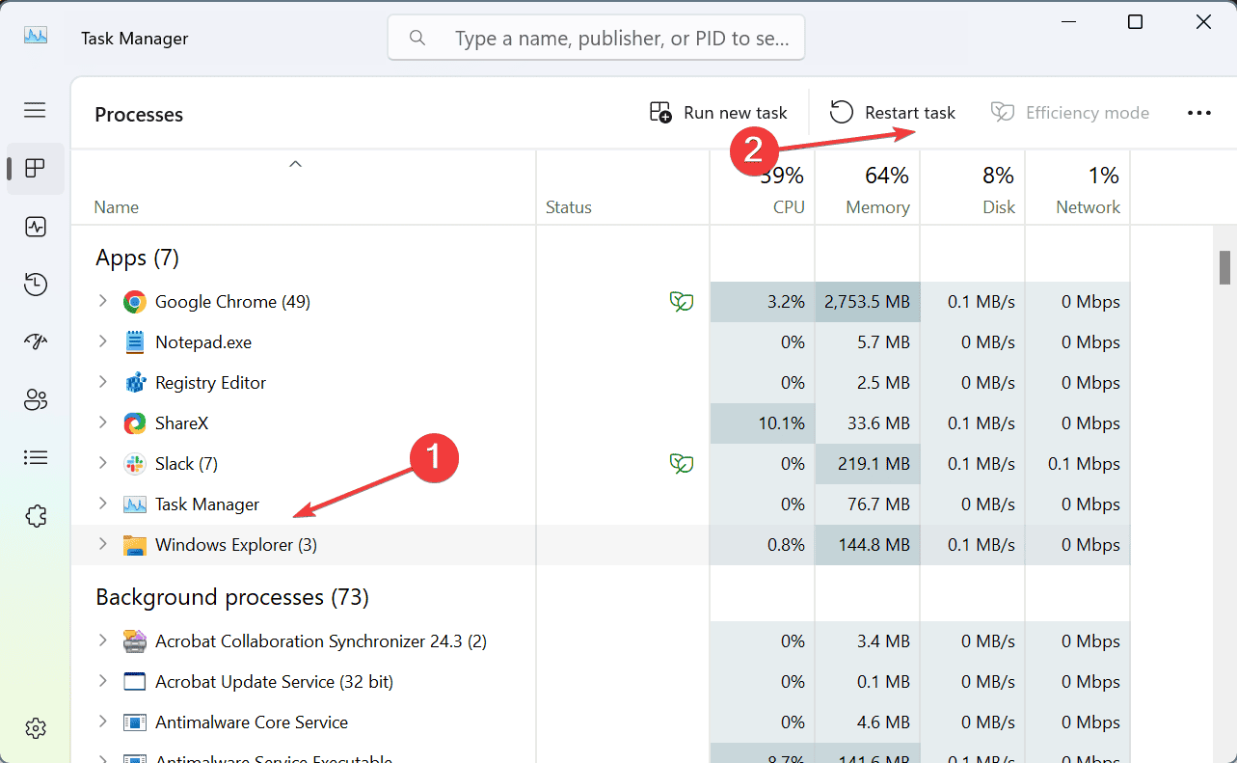Screen dimensions: 1237x763
Task: Click the Notepad.exe process name
Action: pos(203,342)
